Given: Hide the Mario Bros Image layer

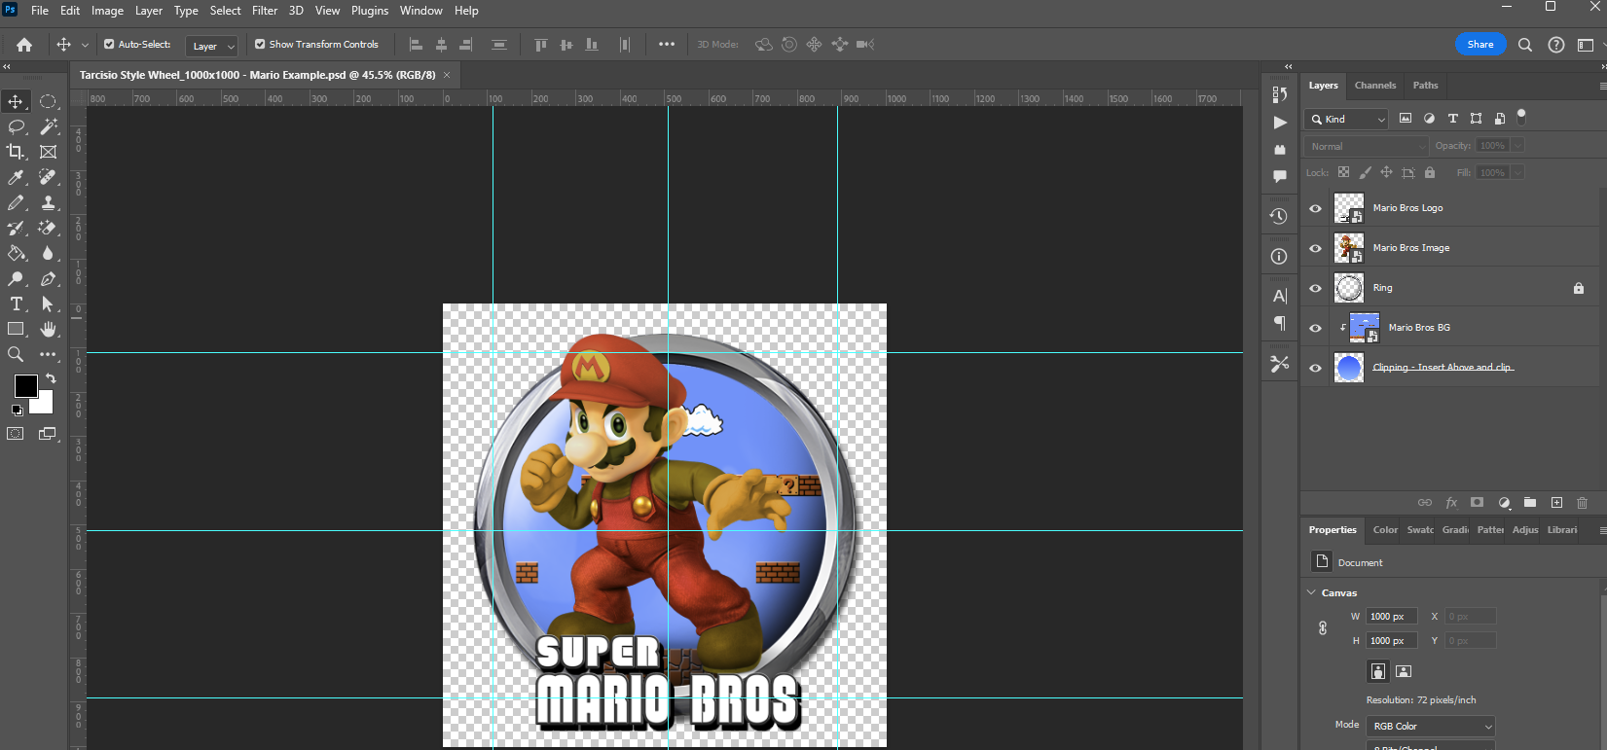Looking at the screenshot, I should 1315,248.
